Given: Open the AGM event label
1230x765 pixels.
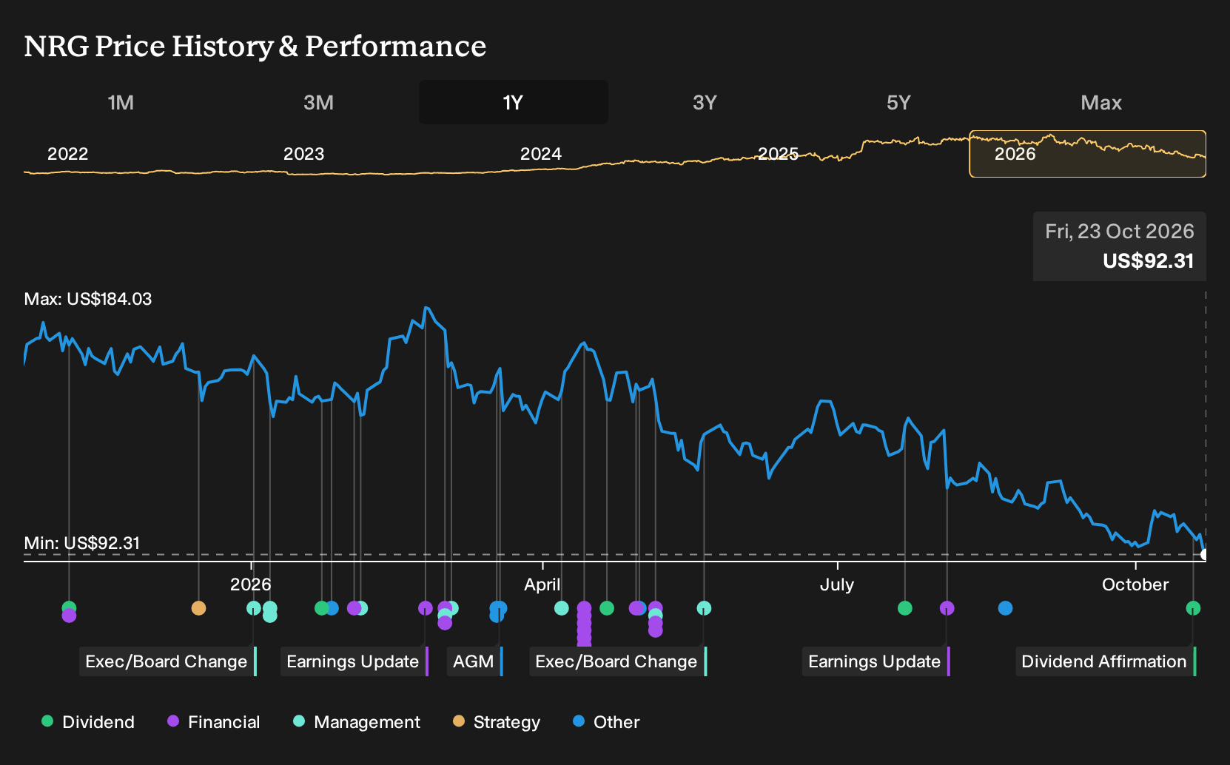Looking at the screenshot, I should 475,661.
